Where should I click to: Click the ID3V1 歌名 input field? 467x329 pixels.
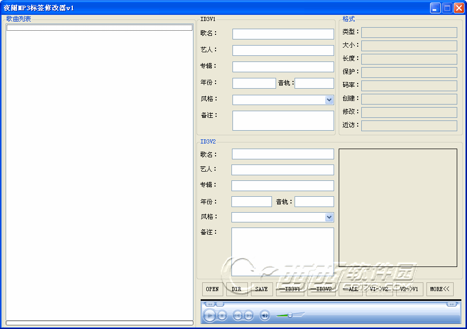[x=283, y=34]
